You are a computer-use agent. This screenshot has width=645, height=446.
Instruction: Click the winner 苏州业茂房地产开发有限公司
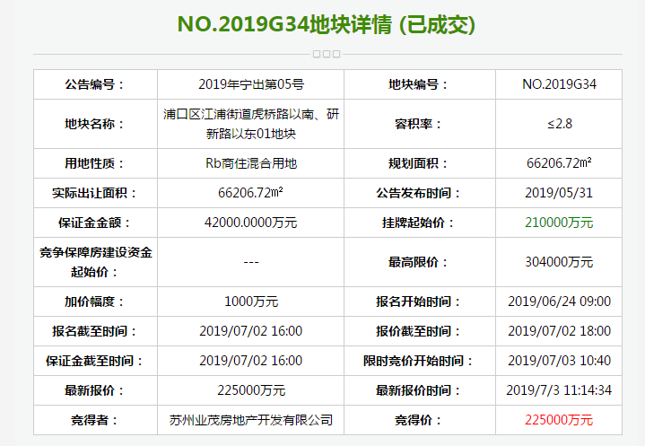click(251, 420)
